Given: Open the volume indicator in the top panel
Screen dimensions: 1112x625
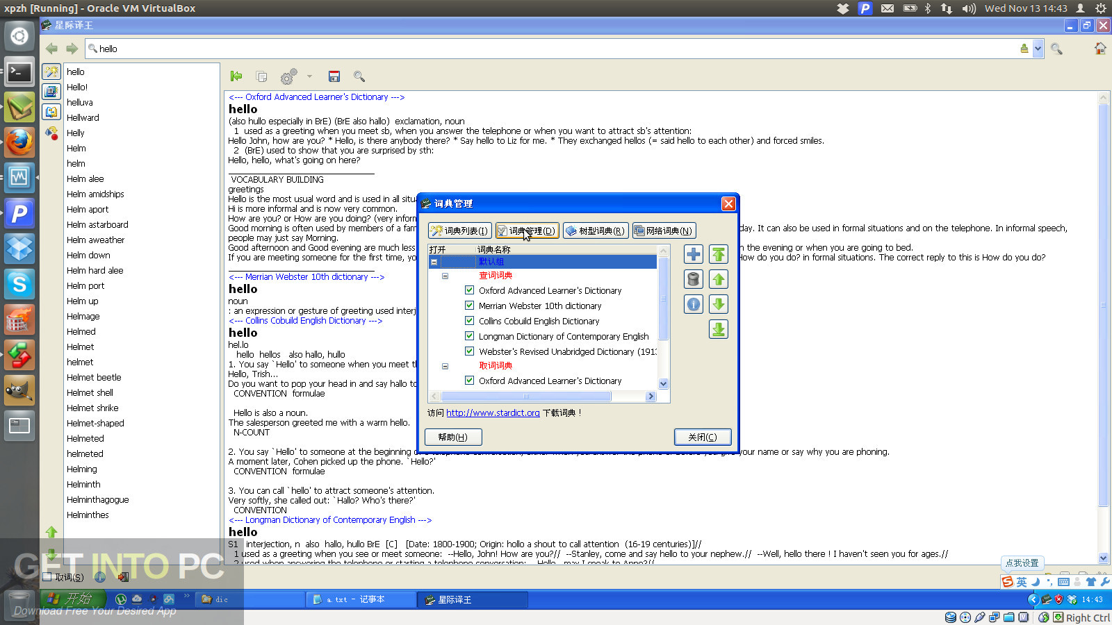Looking at the screenshot, I should (x=969, y=8).
